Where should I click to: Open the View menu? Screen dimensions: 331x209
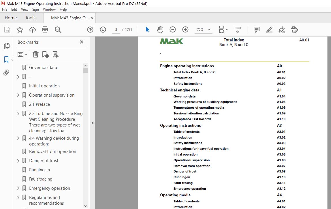25,9
